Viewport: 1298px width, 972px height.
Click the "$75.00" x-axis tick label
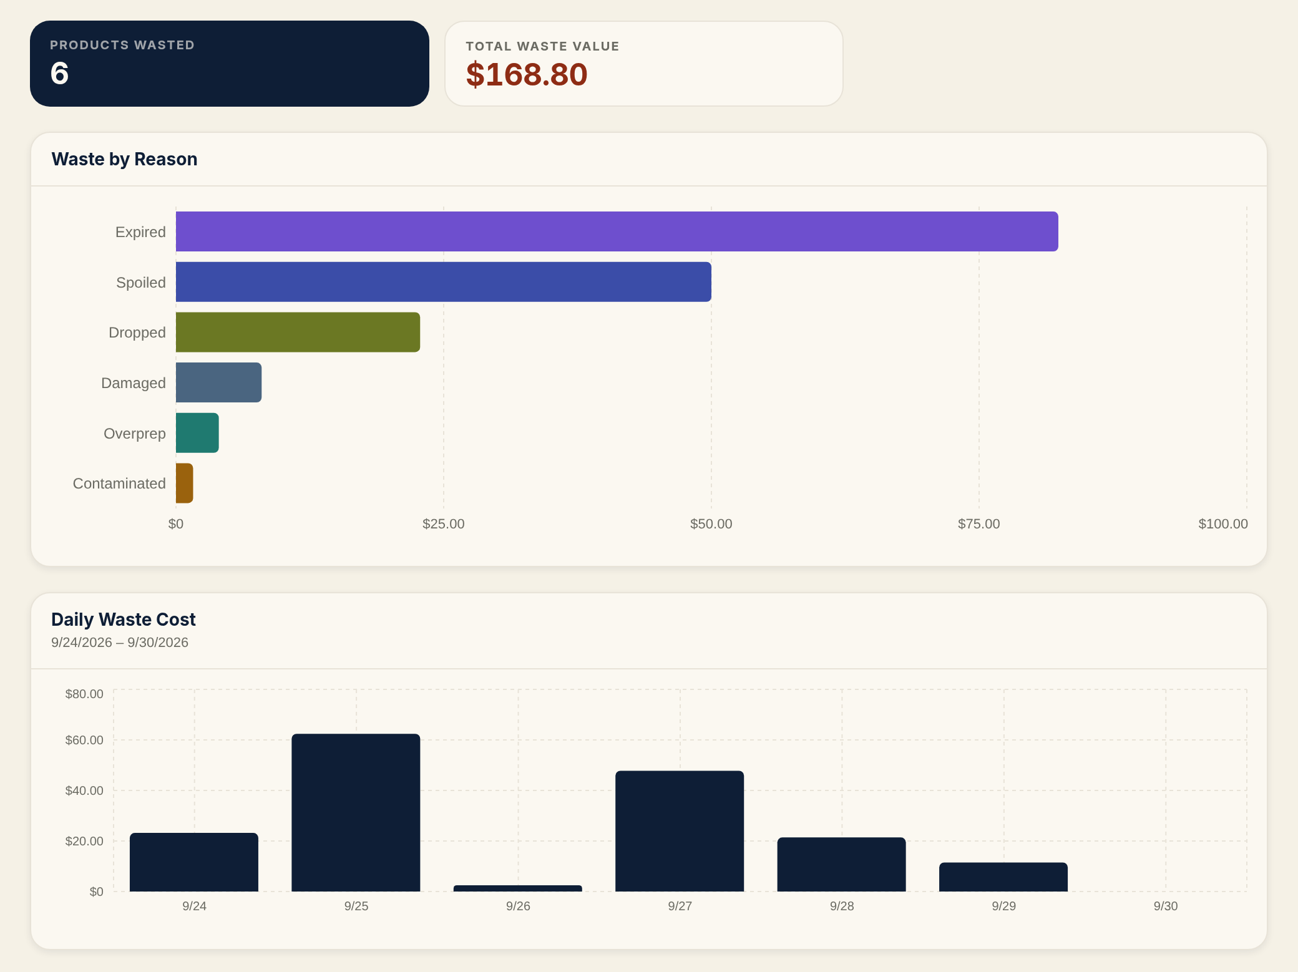tap(979, 524)
